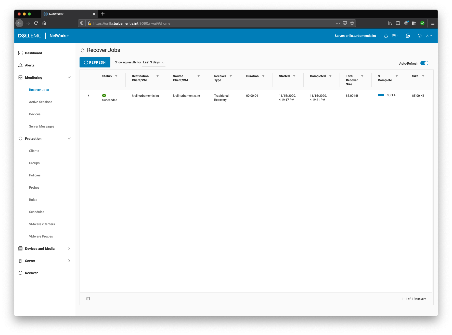Open VMware vCenters under Protection
Image resolution: width=452 pixels, height=335 pixels.
tap(42, 224)
